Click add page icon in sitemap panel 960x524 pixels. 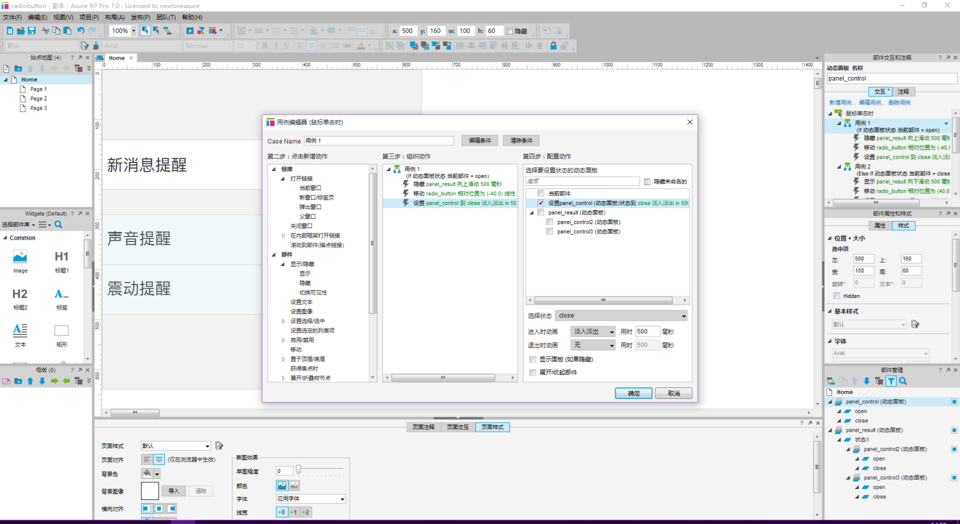point(6,68)
